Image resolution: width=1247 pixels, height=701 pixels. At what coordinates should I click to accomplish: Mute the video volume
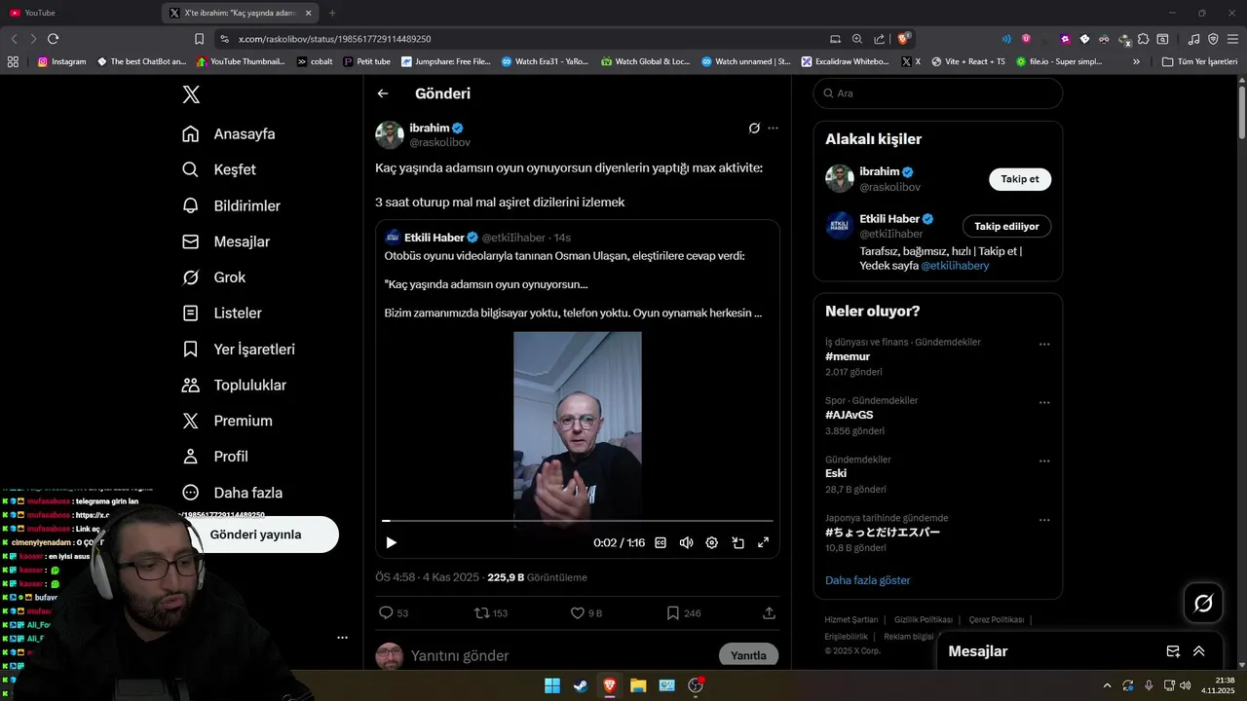tap(686, 542)
